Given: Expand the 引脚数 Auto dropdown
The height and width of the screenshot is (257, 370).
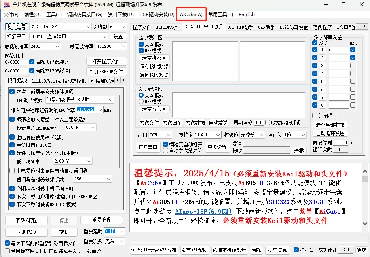Looking at the screenshot, I should coord(124,26).
